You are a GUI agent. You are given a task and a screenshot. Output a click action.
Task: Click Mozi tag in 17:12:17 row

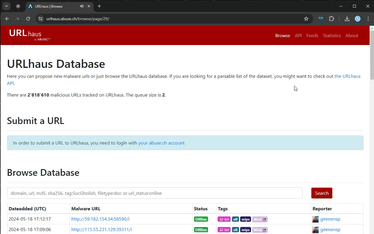(260, 219)
